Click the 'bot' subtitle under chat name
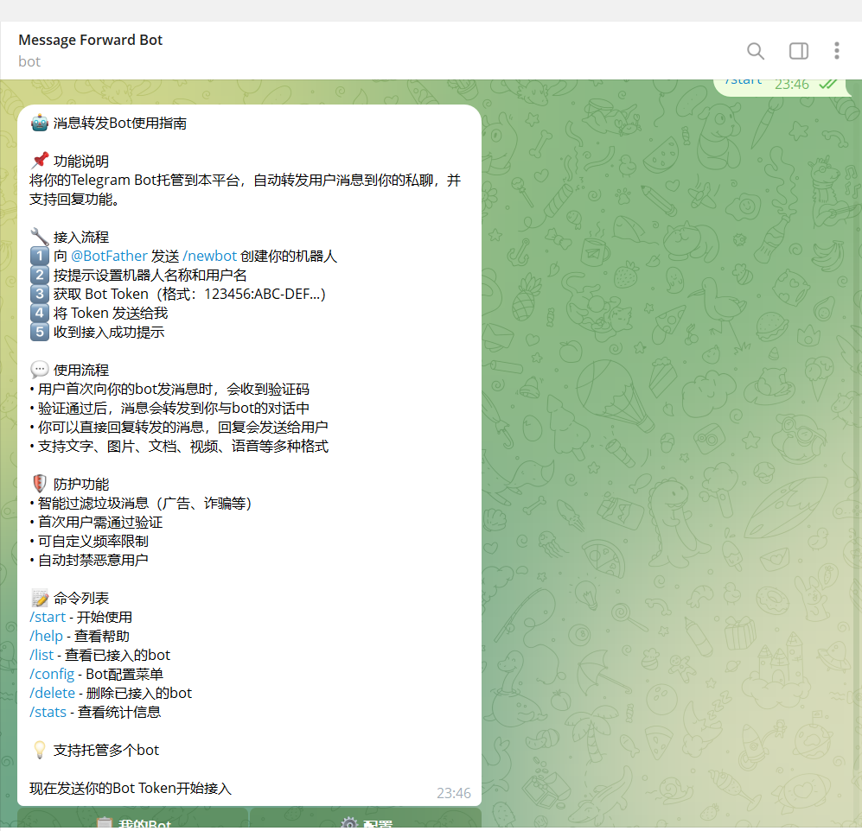This screenshot has width=862, height=831. point(29,61)
